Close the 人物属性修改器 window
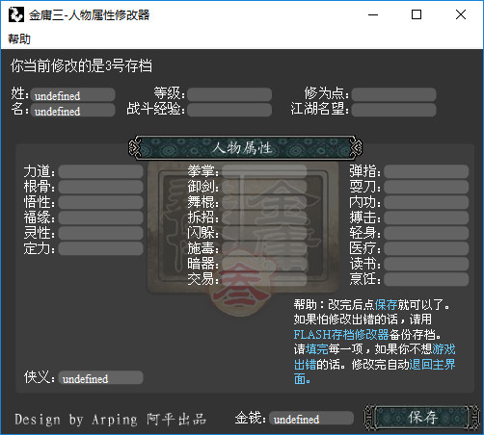 click(461, 14)
